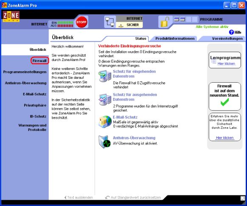The height and width of the screenshot is (206, 247).
Task: Click the E-Mail-Schutz globe envelope icon
Action: coord(105,122)
